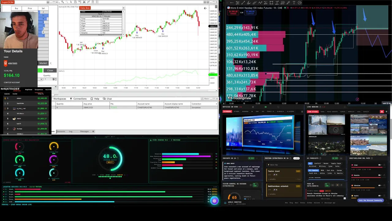Click the US flag symbol icon in TradingView

coord(228,8)
